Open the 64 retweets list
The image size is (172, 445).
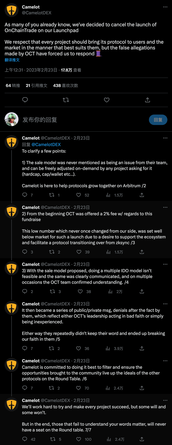[13, 86]
